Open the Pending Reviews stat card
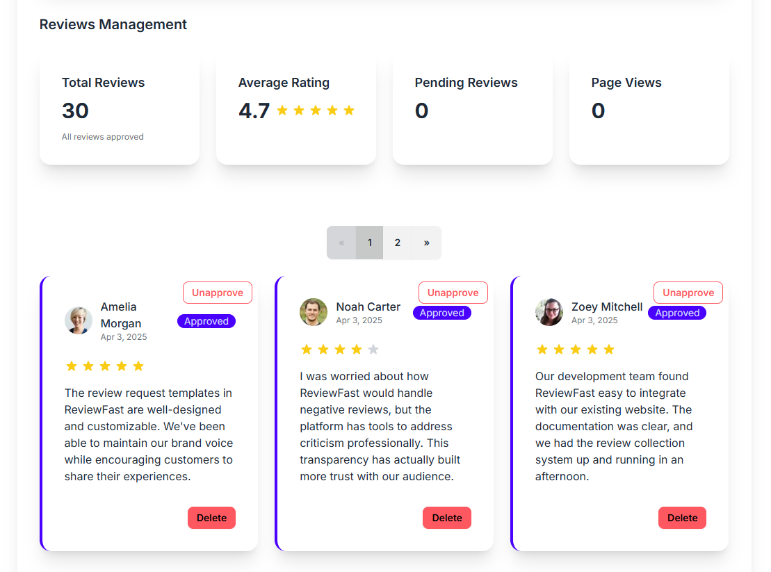The width and height of the screenshot is (771, 572). click(x=473, y=110)
